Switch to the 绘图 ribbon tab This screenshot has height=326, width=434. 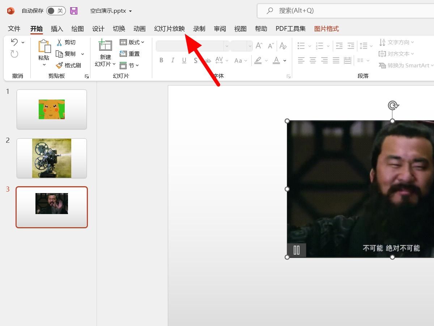pos(77,29)
